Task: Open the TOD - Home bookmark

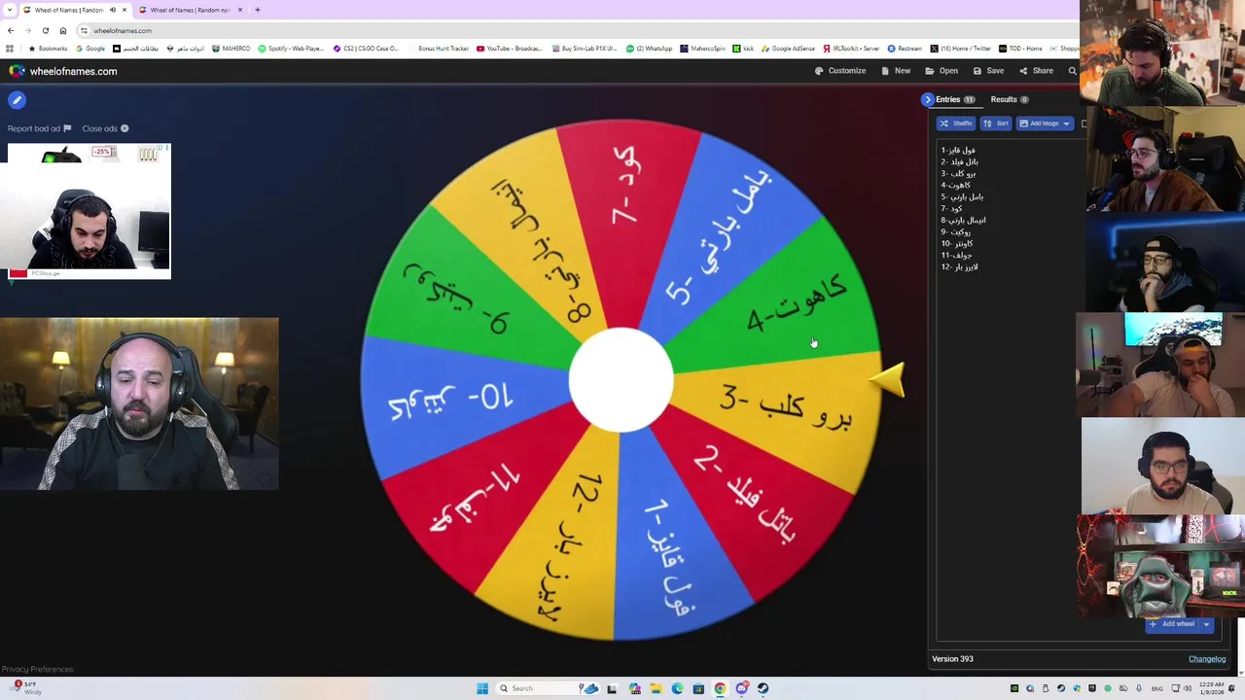Action: 1019,49
